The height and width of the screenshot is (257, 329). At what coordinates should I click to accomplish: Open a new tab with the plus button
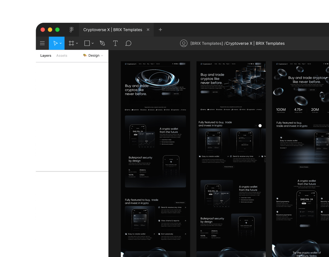coord(160,29)
